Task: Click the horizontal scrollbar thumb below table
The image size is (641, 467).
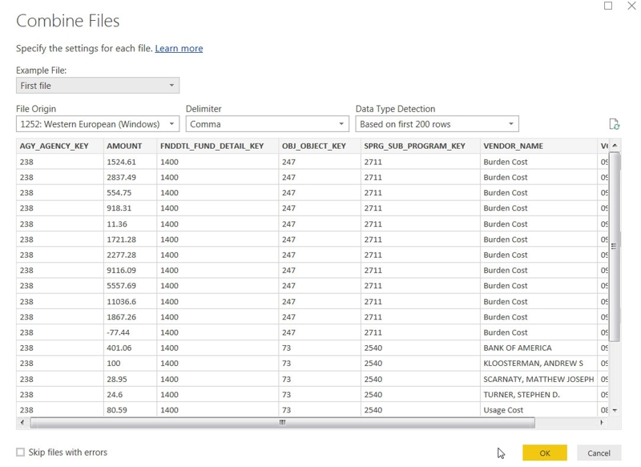Action: click(x=283, y=422)
